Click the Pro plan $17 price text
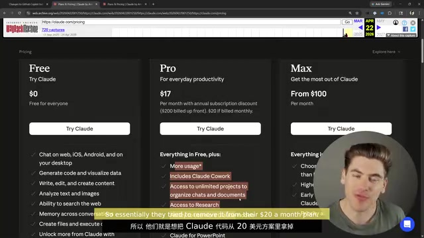The width and height of the screenshot is (424, 238). click(165, 94)
